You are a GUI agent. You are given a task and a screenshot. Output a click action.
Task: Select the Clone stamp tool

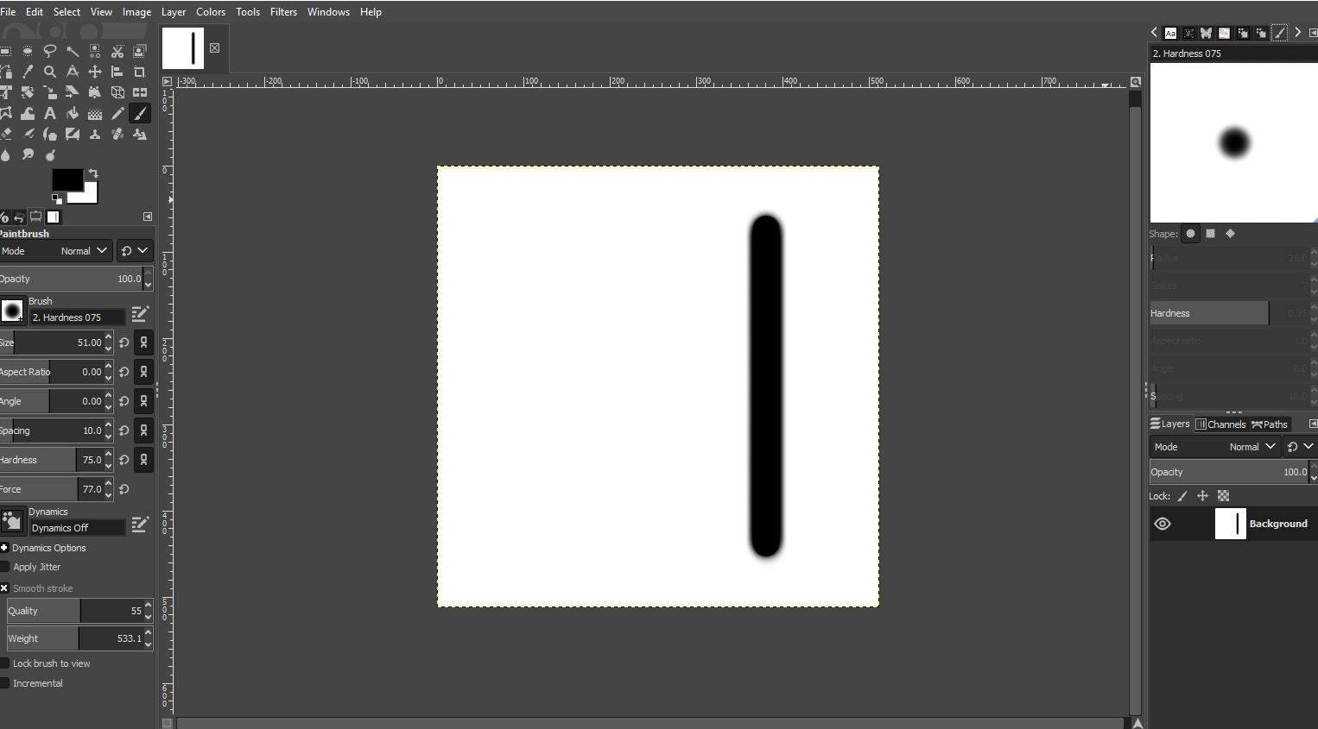(x=95, y=134)
